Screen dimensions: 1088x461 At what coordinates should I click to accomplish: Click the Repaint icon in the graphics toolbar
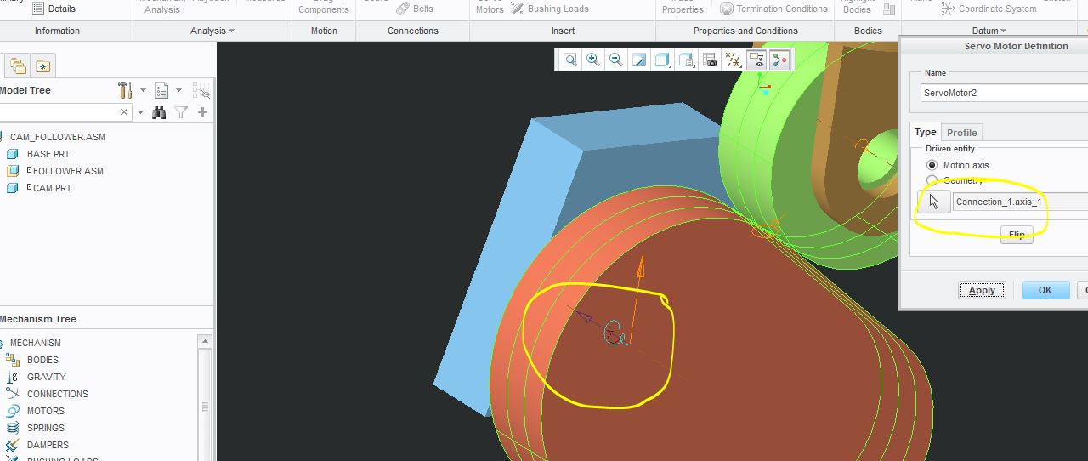pos(638,60)
